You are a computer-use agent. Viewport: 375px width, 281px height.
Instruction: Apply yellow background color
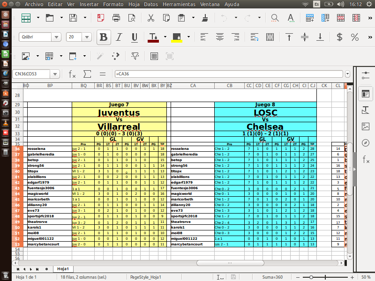(177, 37)
